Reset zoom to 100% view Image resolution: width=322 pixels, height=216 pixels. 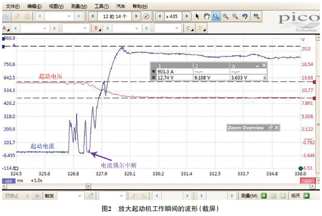pyautogui.click(x=256, y=16)
